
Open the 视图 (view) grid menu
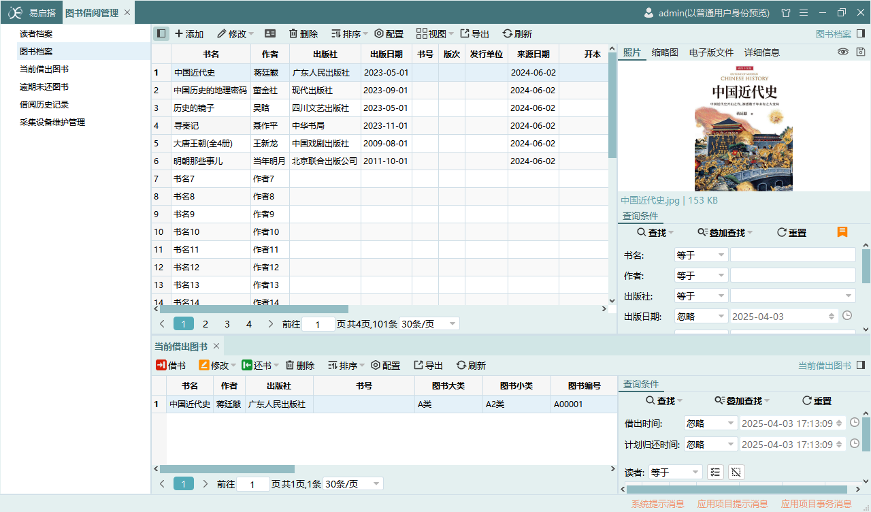click(x=435, y=33)
